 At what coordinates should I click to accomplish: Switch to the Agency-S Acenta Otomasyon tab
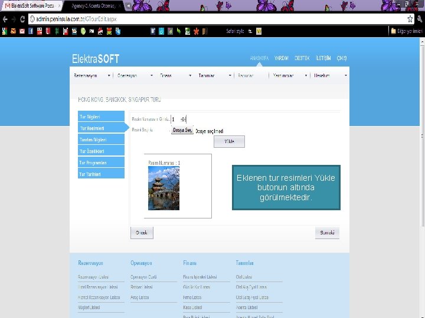(93, 6)
